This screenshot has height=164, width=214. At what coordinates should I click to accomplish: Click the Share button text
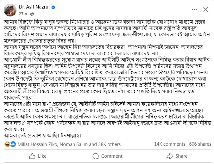[x=181, y=156]
